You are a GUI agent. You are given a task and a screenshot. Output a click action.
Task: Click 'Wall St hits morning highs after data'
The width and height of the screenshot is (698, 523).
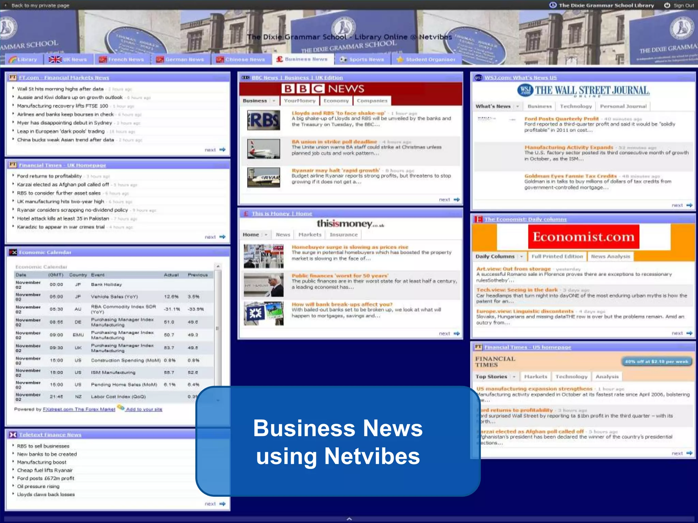click(60, 89)
